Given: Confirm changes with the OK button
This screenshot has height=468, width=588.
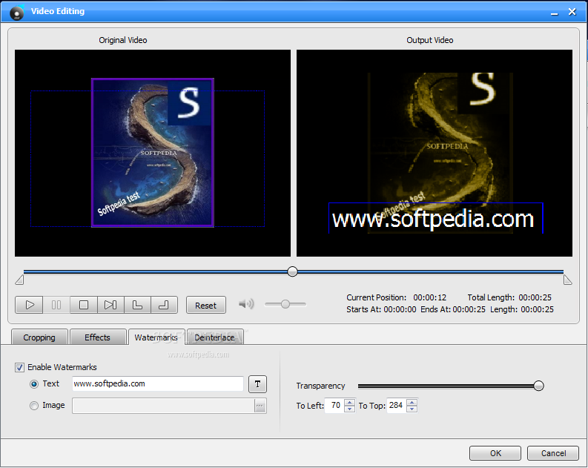Looking at the screenshot, I should point(495,453).
